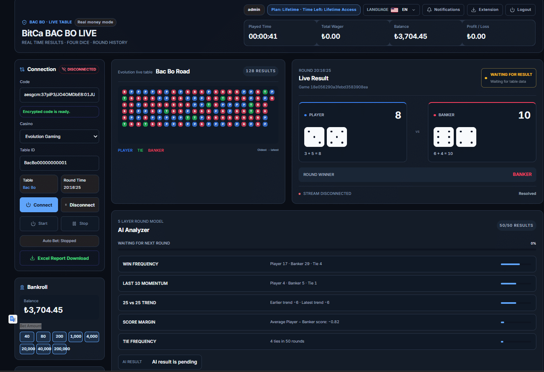Image resolution: width=544 pixels, height=372 pixels.
Task: Click the WIN FREQUENCY progress bar
Action: [x=516, y=264]
